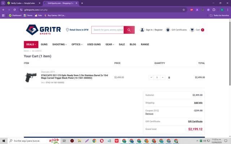Open the red WPS Office taskbar icon
Viewport: 231px width, 144px height.
[x=117, y=141]
